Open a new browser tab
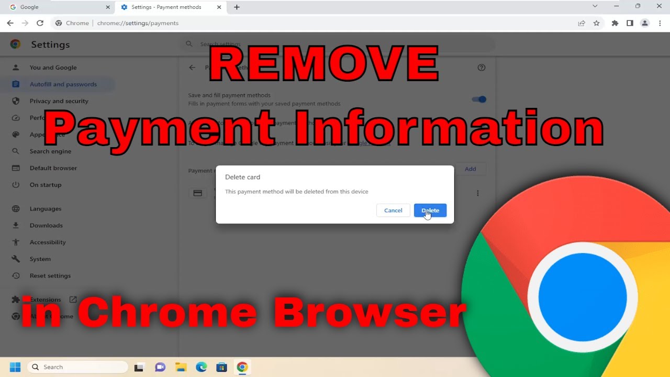Viewport: 670px width, 377px height. tap(237, 7)
